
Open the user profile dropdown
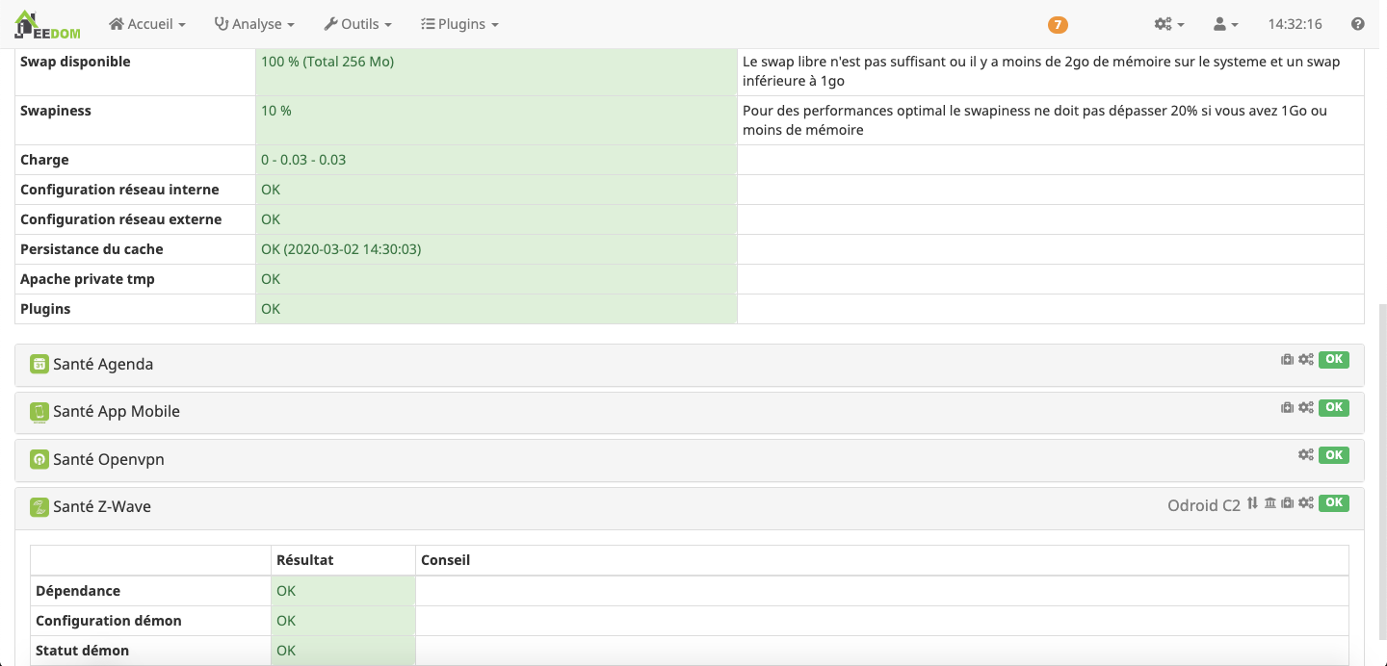click(x=1225, y=24)
